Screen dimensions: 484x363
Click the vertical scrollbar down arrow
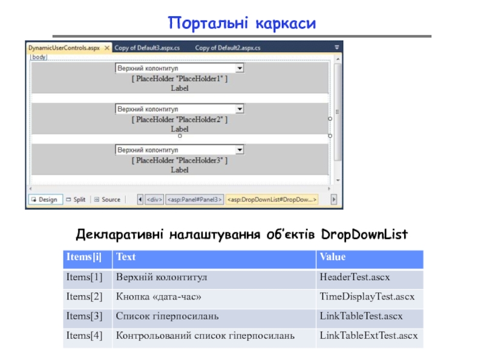click(x=338, y=180)
